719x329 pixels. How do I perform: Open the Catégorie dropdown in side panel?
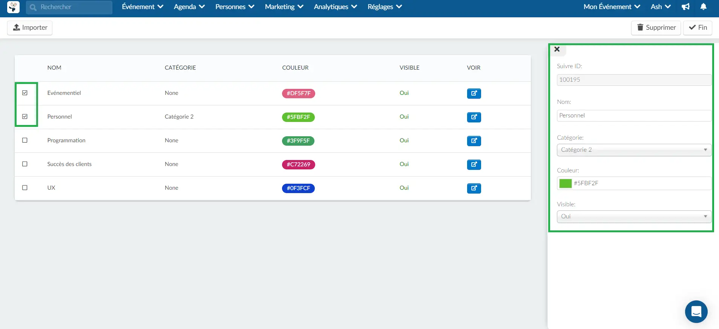pyautogui.click(x=634, y=150)
